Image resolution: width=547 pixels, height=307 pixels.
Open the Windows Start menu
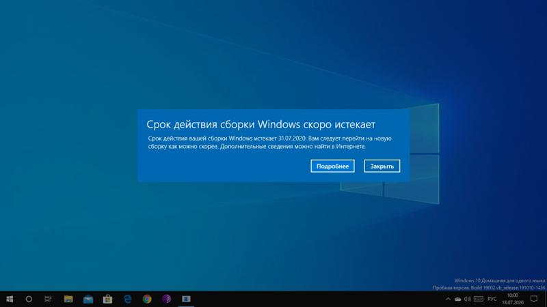(10, 299)
